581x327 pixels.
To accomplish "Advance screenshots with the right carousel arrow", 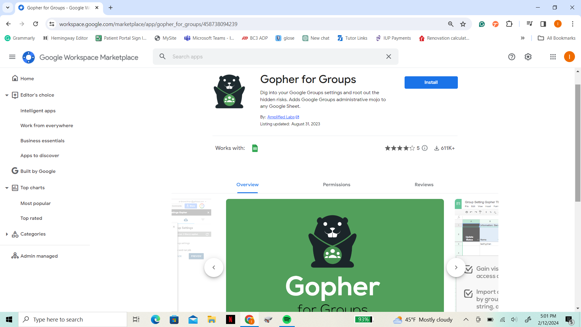I will pos(456,267).
